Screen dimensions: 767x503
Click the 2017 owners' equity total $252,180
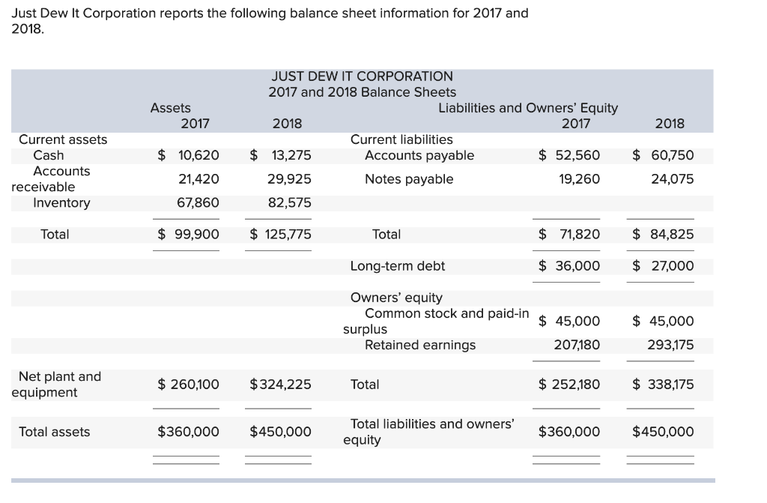[x=569, y=385]
